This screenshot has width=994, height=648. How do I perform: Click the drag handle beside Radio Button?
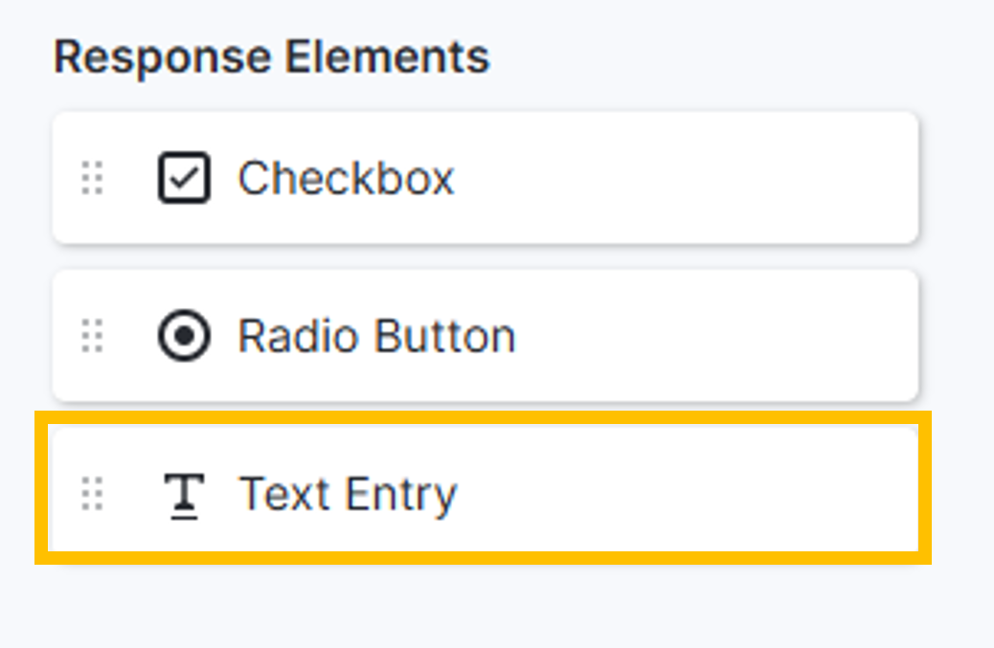coord(92,336)
